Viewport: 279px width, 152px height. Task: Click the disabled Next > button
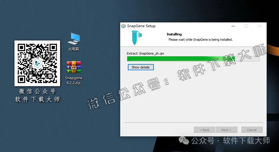pos(226,130)
